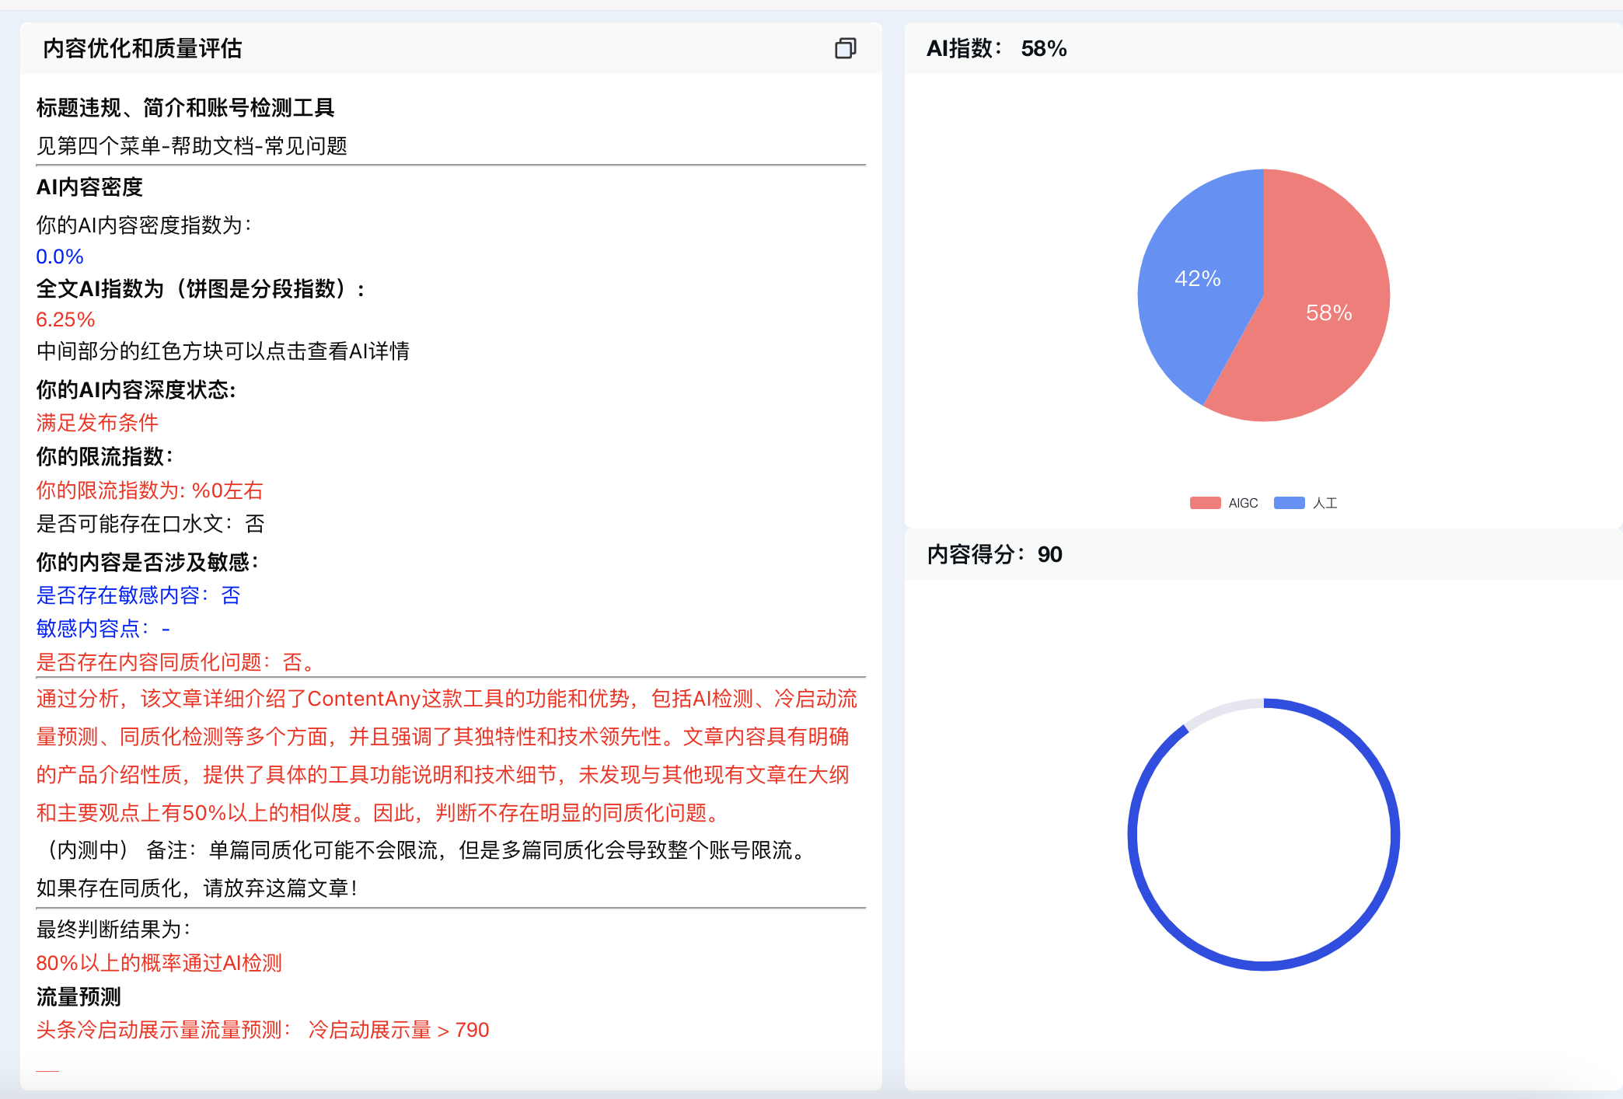
Task: Open the 满足发布条件 status link
Action: click(x=96, y=423)
